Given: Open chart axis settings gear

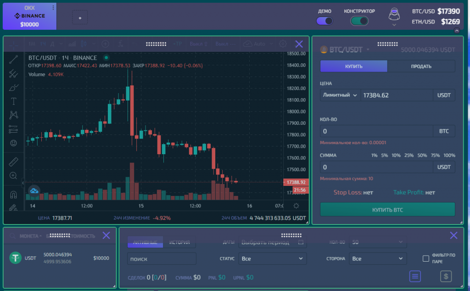Looking at the screenshot, I should pos(296,206).
